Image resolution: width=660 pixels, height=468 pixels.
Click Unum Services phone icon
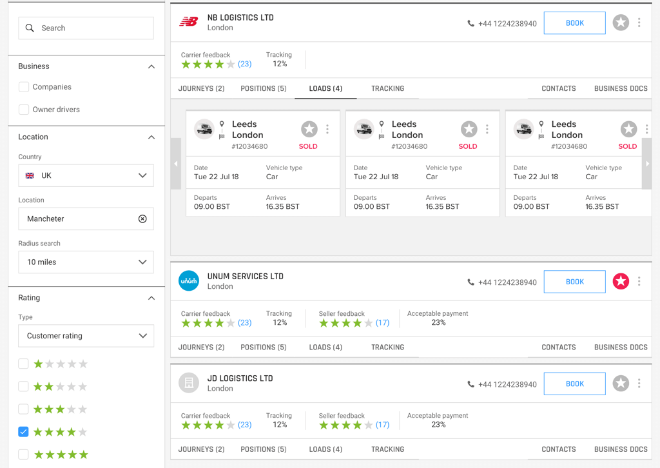point(471,282)
